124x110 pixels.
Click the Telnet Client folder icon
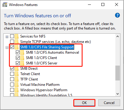[16, 74]
